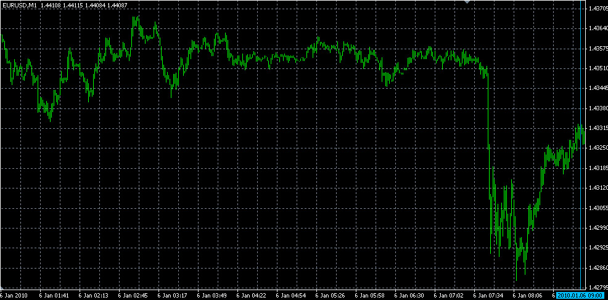Click the 6 Jan 05:26 time label
The image size is (608, 300).
[331, 295]
